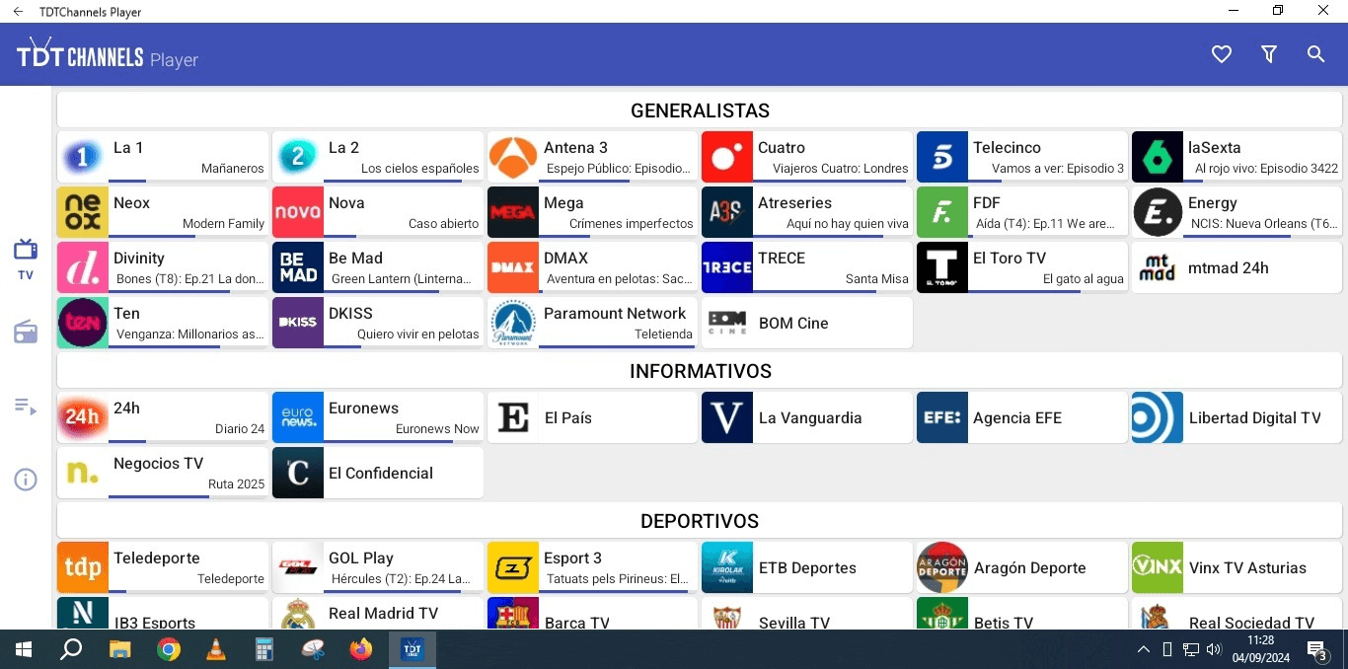Select the TV section in sidebar
This screenshot has height=669, width=1348.
26,259
